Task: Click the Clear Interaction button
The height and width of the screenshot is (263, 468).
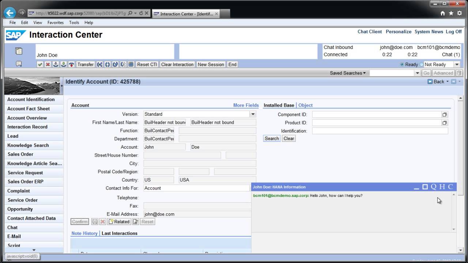Action: tap(177, 64)
